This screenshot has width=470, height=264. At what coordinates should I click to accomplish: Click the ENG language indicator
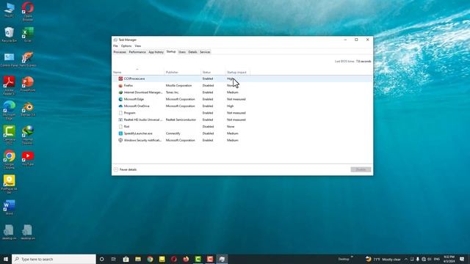pos(437,259)
